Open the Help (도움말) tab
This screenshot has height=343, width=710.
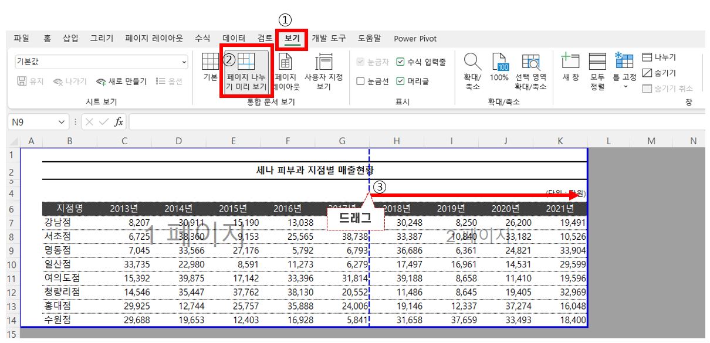(x=369, y=39)
